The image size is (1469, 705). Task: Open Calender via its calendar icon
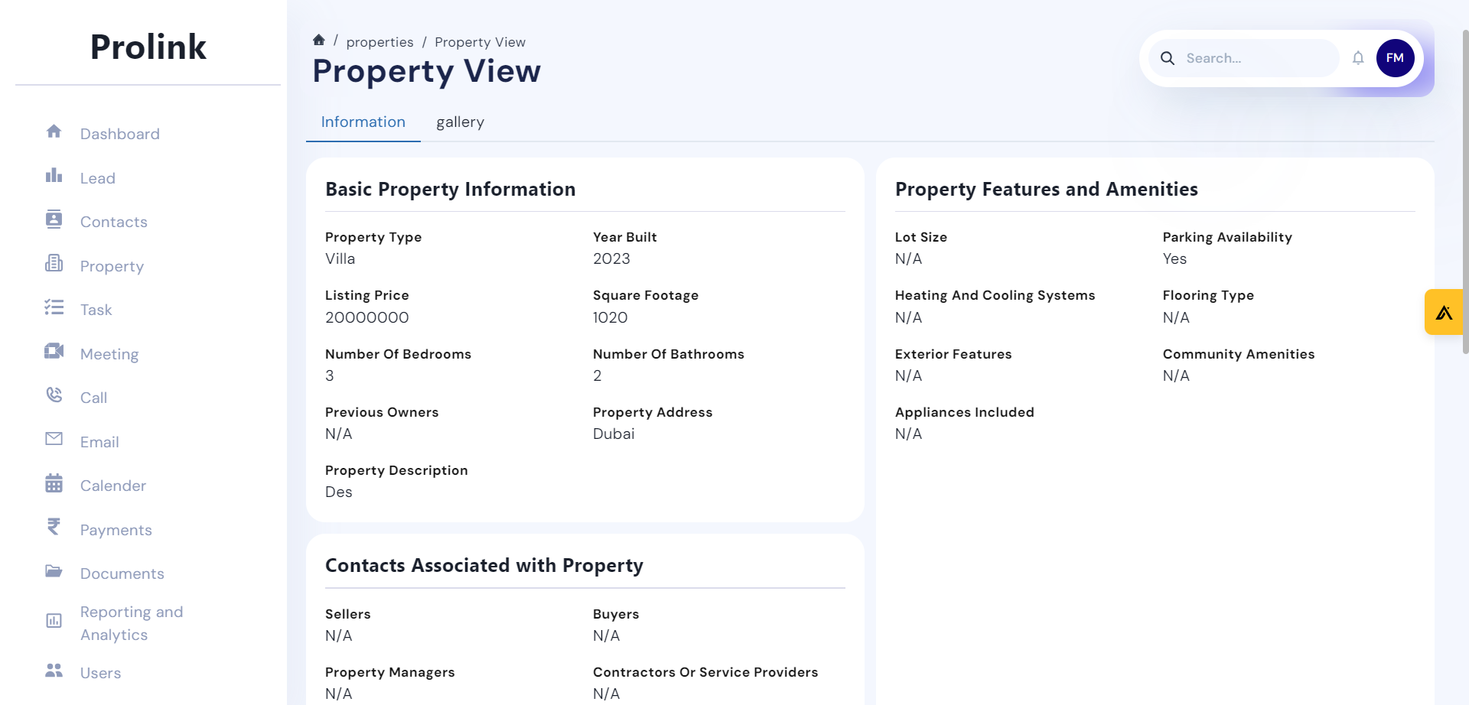[54, 482]
